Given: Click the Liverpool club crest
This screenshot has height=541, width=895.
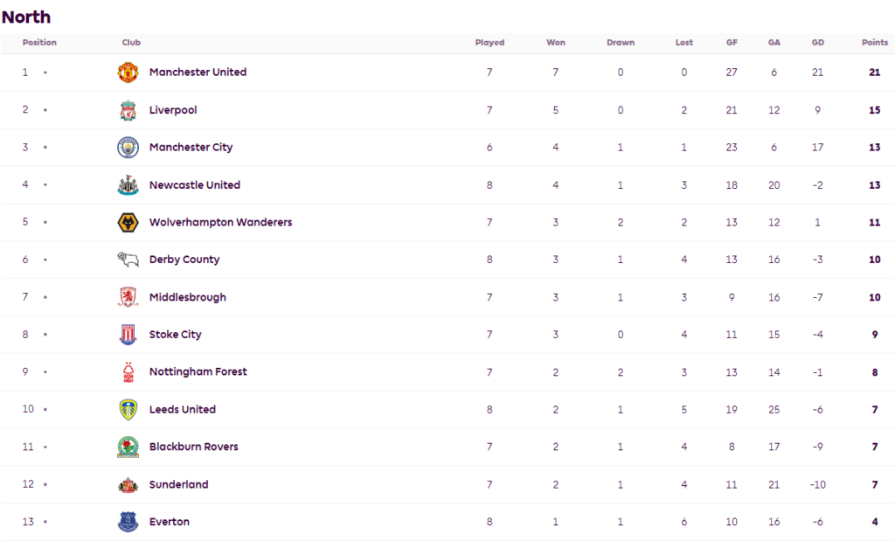Looking at the screenshot, I should (128, 110).
